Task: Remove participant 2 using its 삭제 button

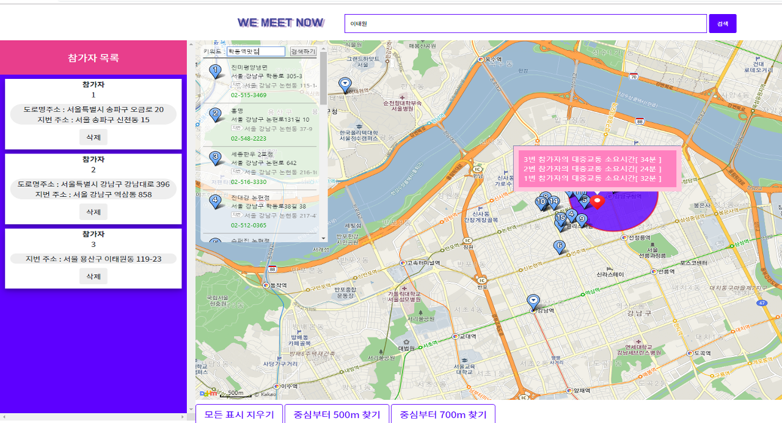Action: 93,212
